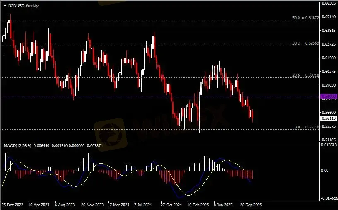Click the 16 Apr 2023 date label
This screenshot has width=338, height=210.
click(39, 205)
